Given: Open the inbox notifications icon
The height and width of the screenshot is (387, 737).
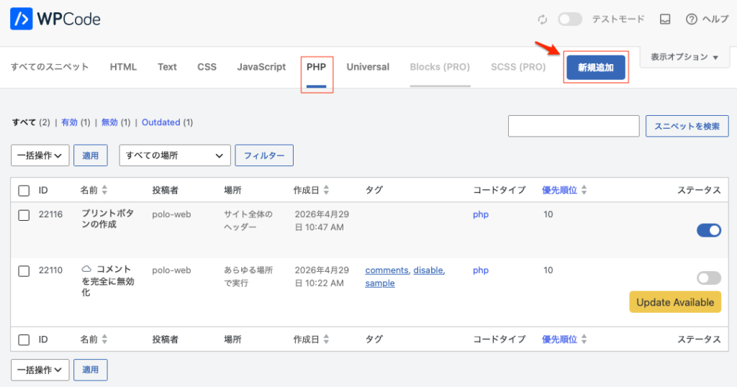Looking at the screenshot, I should pyautogui.click(x=664, y=19).
